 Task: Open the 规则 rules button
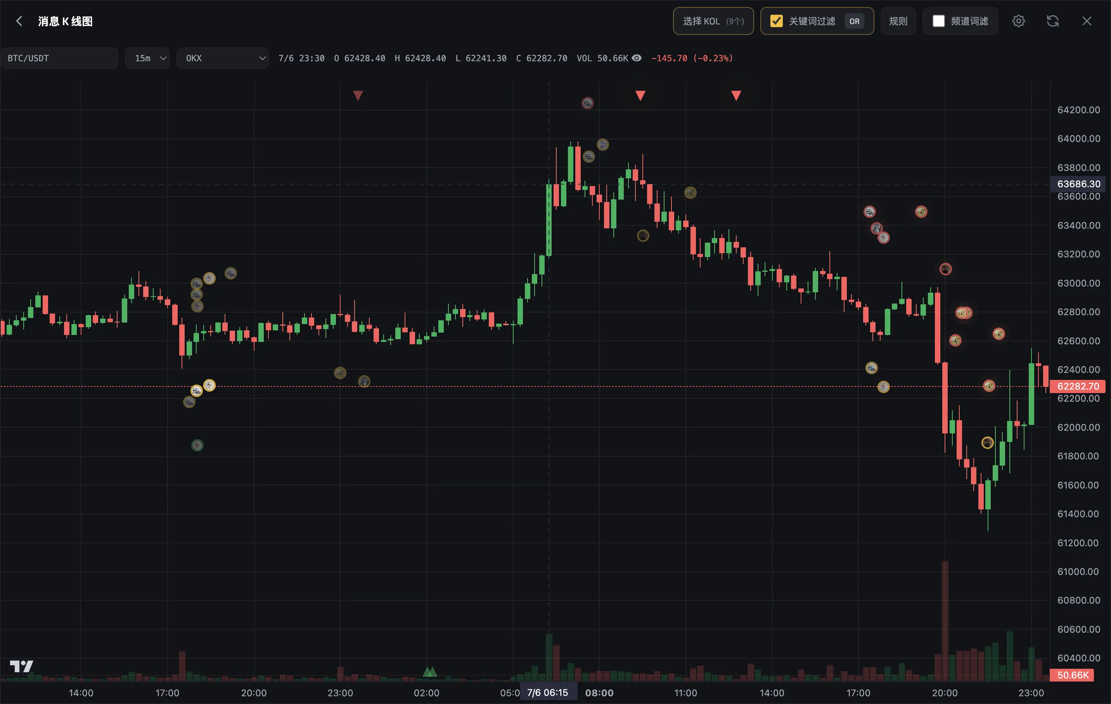point(898,21)
